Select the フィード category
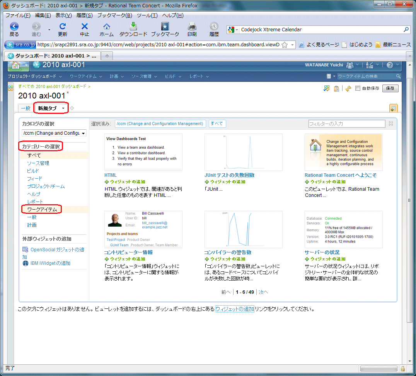This screenshot has width=416, height=376. [x=34, y=179]
